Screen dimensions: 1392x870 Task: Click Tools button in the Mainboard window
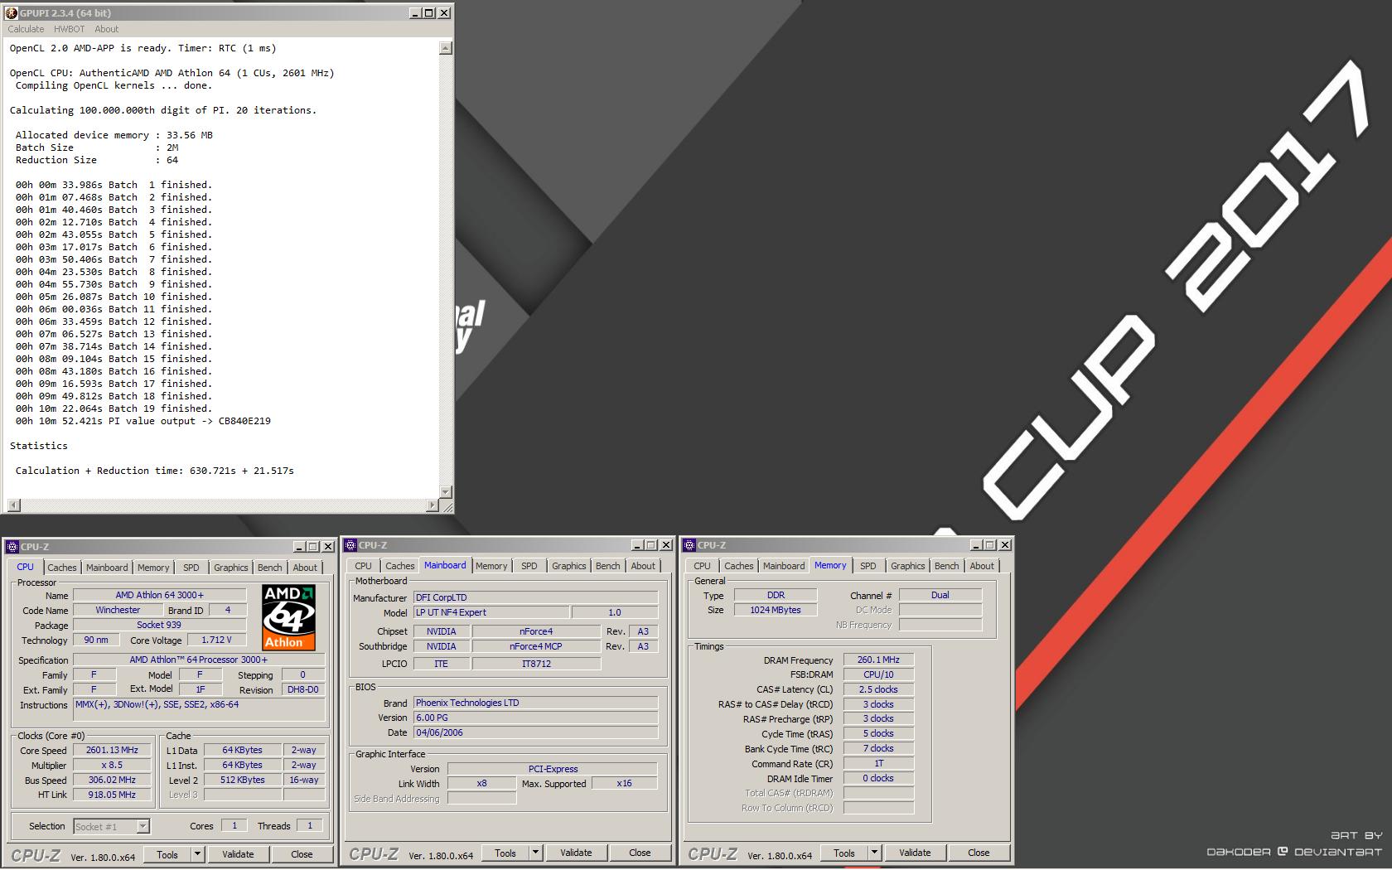click(x=505, y=853)
